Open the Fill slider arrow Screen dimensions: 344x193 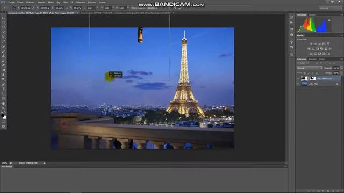pos(341,73)
